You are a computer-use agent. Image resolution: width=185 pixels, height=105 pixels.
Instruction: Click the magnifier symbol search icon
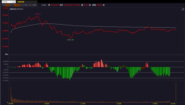(x=13, y=2)
